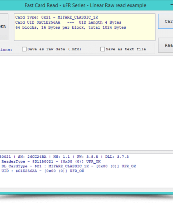Click the Card UID 0xC1E256AA line
Image resolution: width=173 pixels, height=203 pixels.
point(68,22)
